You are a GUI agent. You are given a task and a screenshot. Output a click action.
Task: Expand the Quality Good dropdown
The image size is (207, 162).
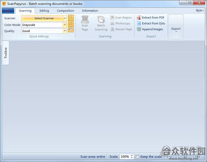click(x=65, y=31)
